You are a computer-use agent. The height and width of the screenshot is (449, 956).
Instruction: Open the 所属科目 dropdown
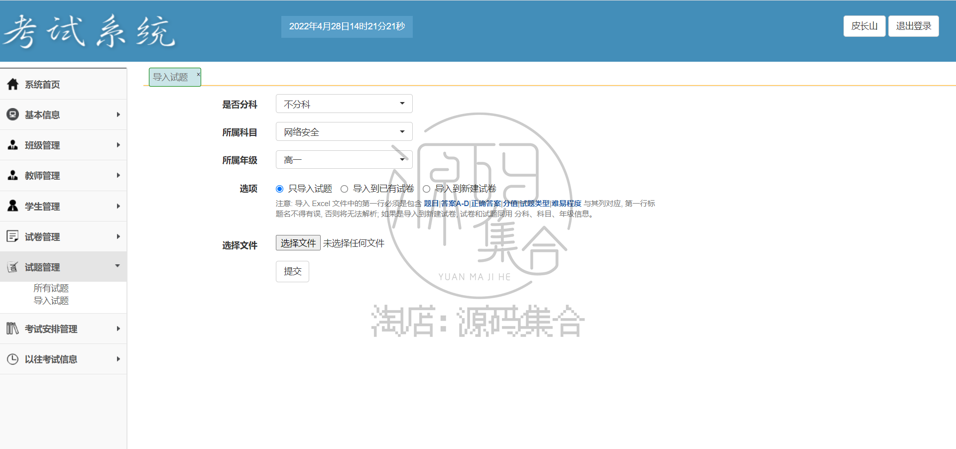(344, 131)
